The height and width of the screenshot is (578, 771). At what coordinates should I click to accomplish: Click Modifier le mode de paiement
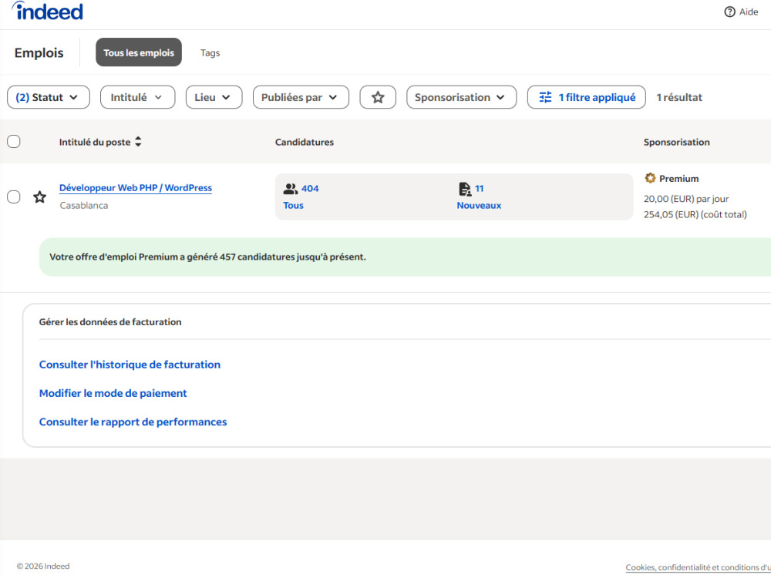click(113, 393)
